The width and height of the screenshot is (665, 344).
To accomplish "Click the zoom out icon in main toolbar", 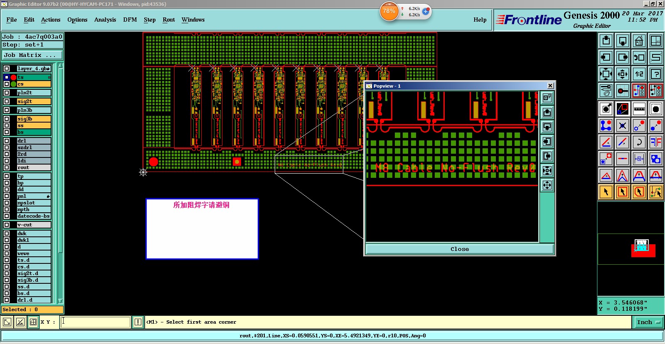I will click(x=623, y=74).
